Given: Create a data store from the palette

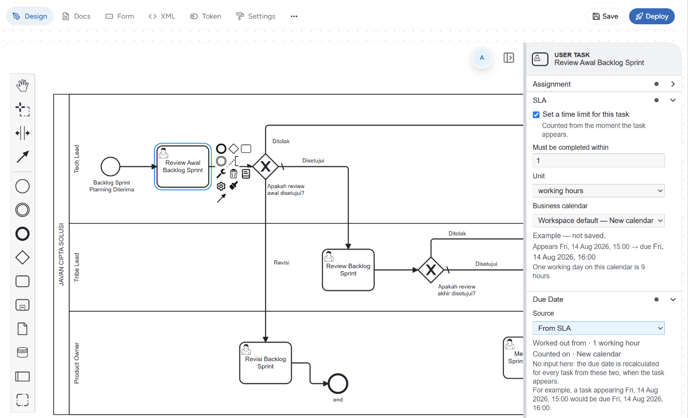Looking at the screenshot, I should [22, 352].
